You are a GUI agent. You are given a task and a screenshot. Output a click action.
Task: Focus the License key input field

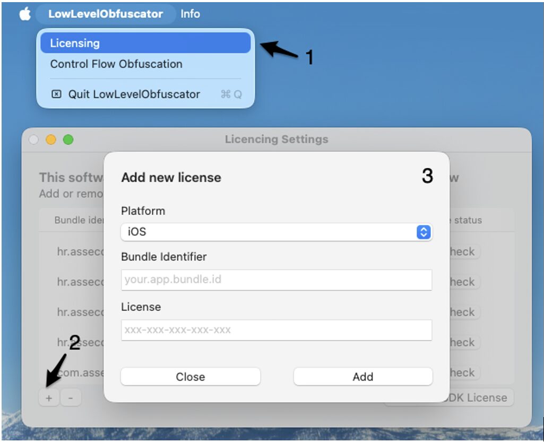click(x=276, y=330)
